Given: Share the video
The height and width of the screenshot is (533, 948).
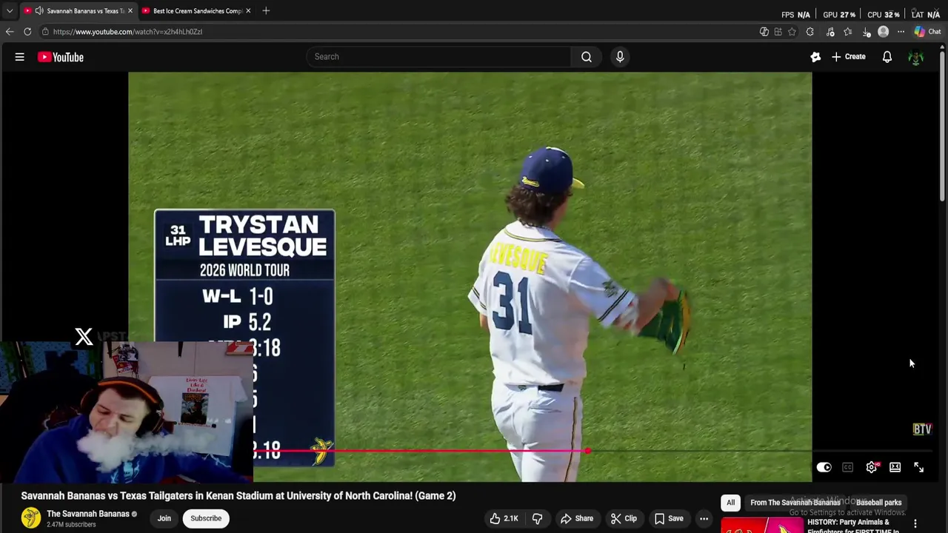Looking at the screenshot, I should 576,518.
